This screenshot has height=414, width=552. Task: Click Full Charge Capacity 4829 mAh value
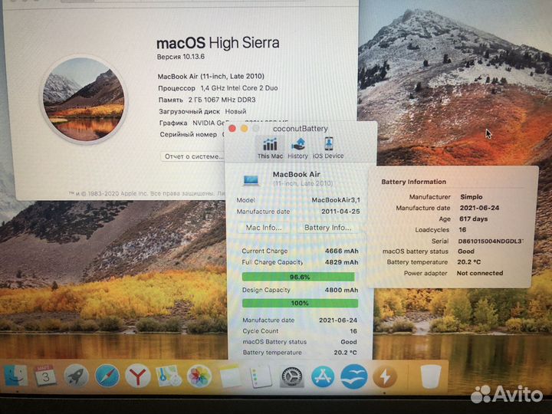pos(341,262)
